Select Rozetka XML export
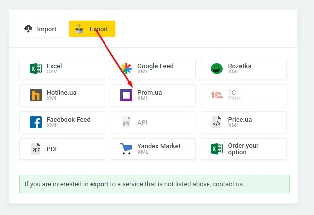314x215 pixels. tap(243, 69)
